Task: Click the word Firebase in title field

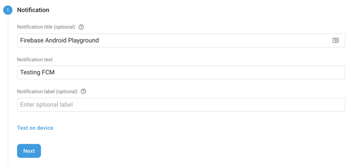Action: [32, 40]
